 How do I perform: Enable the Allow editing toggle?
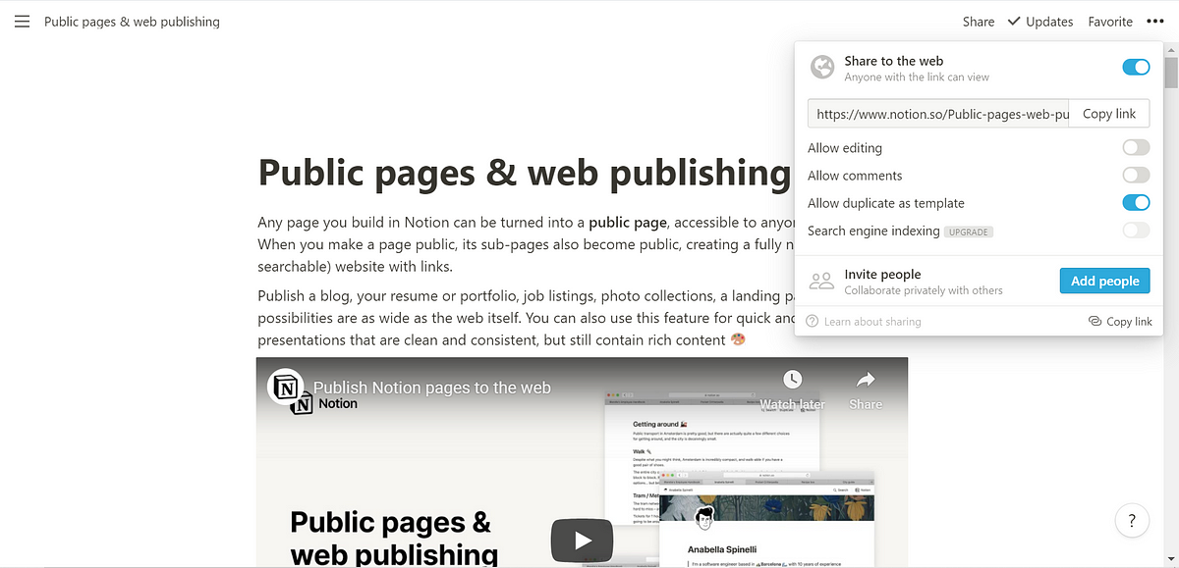click(1136, 148)
